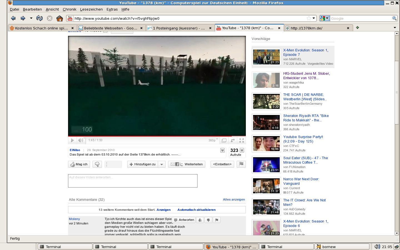Image resolution: width=400 pixels, height=250 pixels.
Task: Bookmark this page with the star icon
Action: [x=309, y=18]
